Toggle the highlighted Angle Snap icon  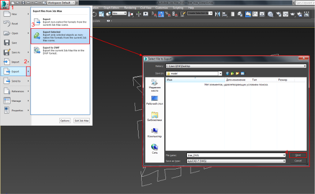pyautogui.click(x=161, y=14)
